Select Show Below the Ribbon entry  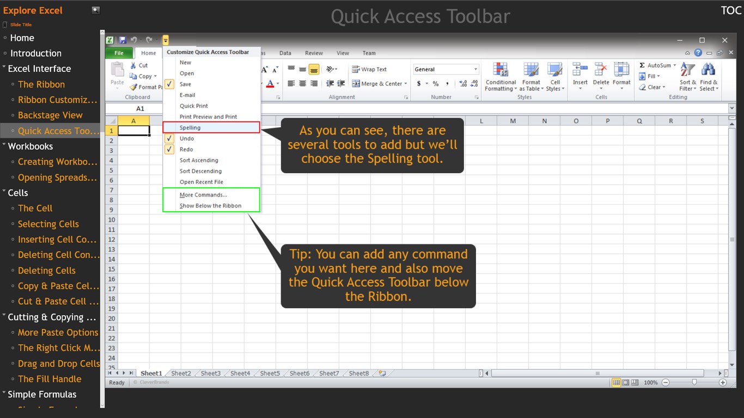[212, 206]
